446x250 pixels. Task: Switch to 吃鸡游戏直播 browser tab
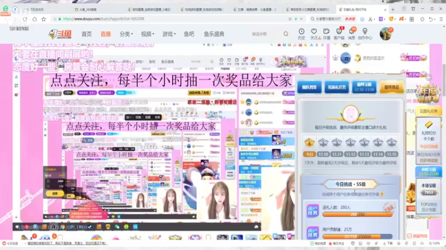pyautogui.click(x=203, y=9)
